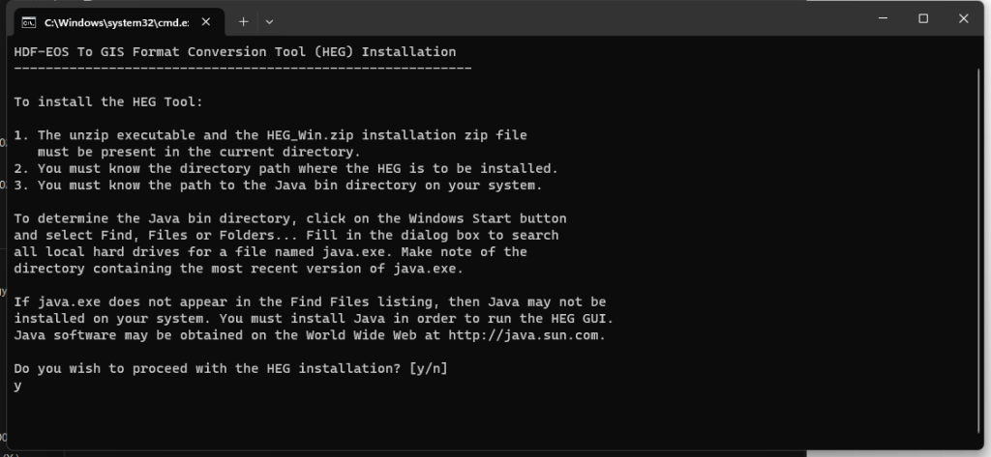The width and height of the screenshot is (991, 457).
Task: Click the http://java.sun.com URL text
Action: click(526, 336)
